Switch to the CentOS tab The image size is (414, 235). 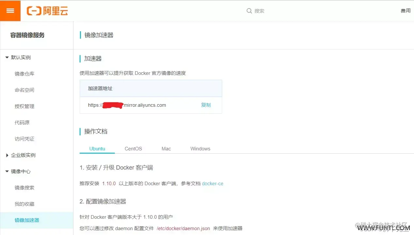[133, 148]
